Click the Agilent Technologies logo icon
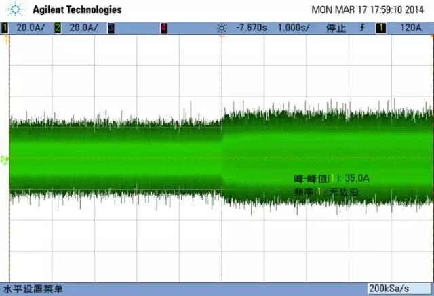434x296 pixels. [x=17, y=10]
